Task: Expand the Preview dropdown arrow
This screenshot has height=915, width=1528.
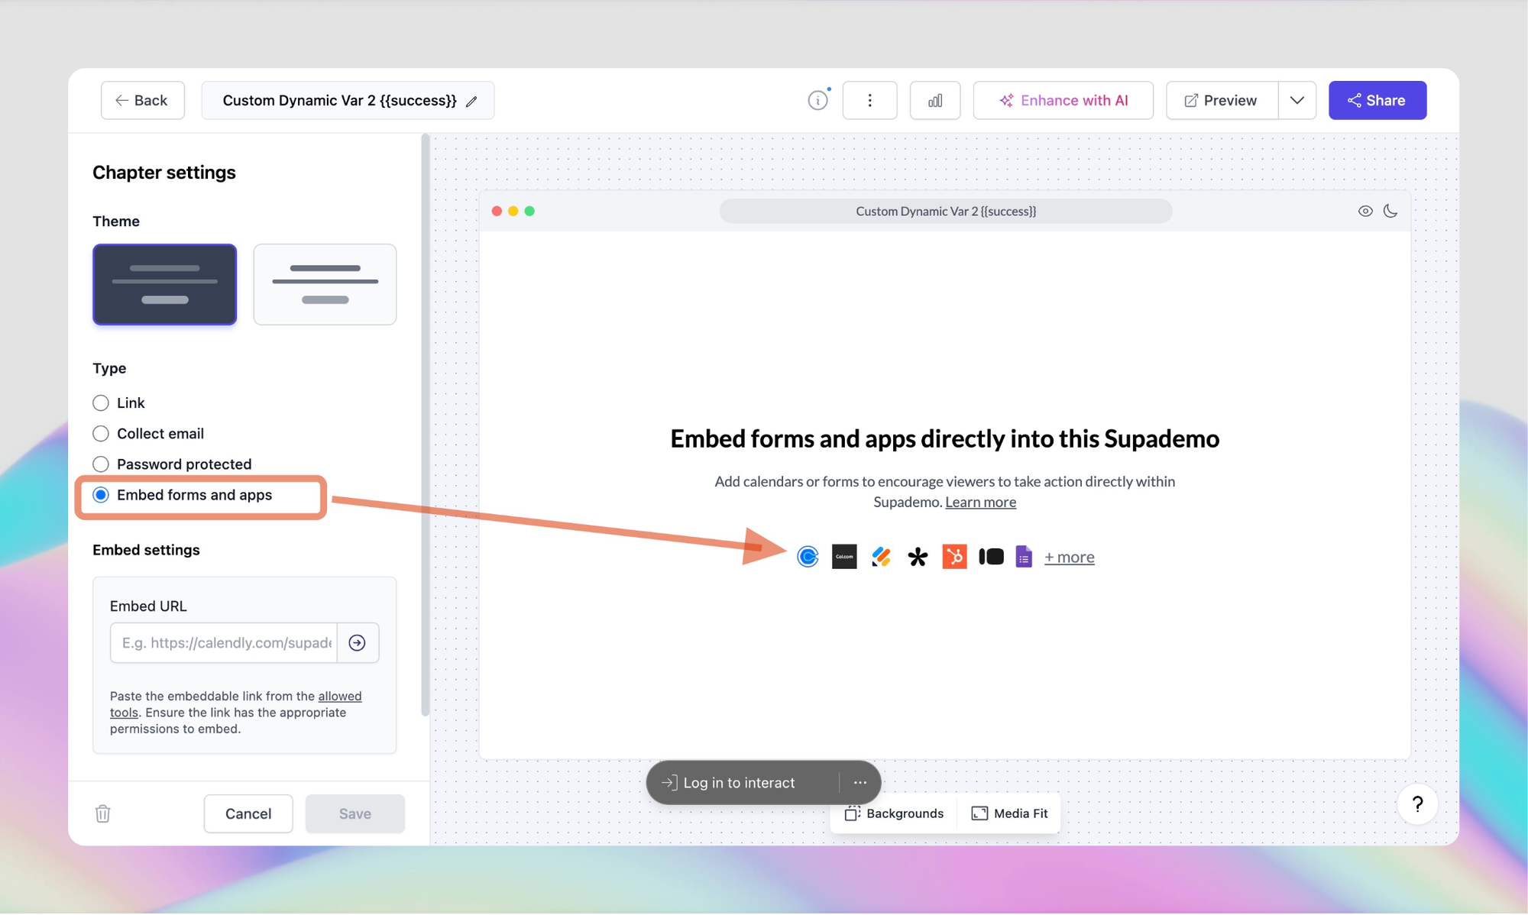Action: (1297, 100)
